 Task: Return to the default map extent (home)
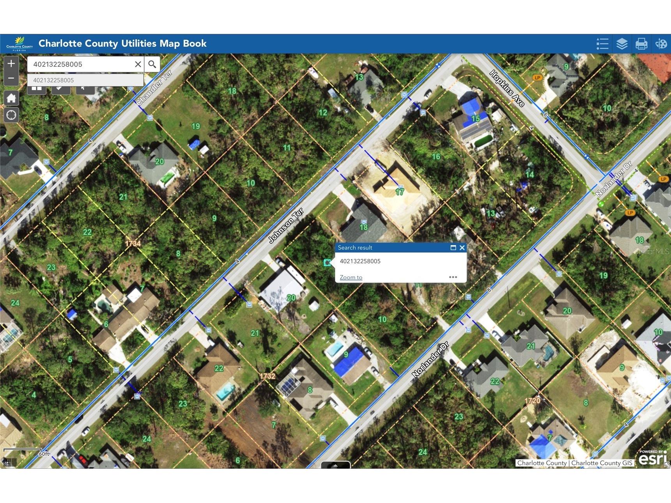tap(11, 98)
